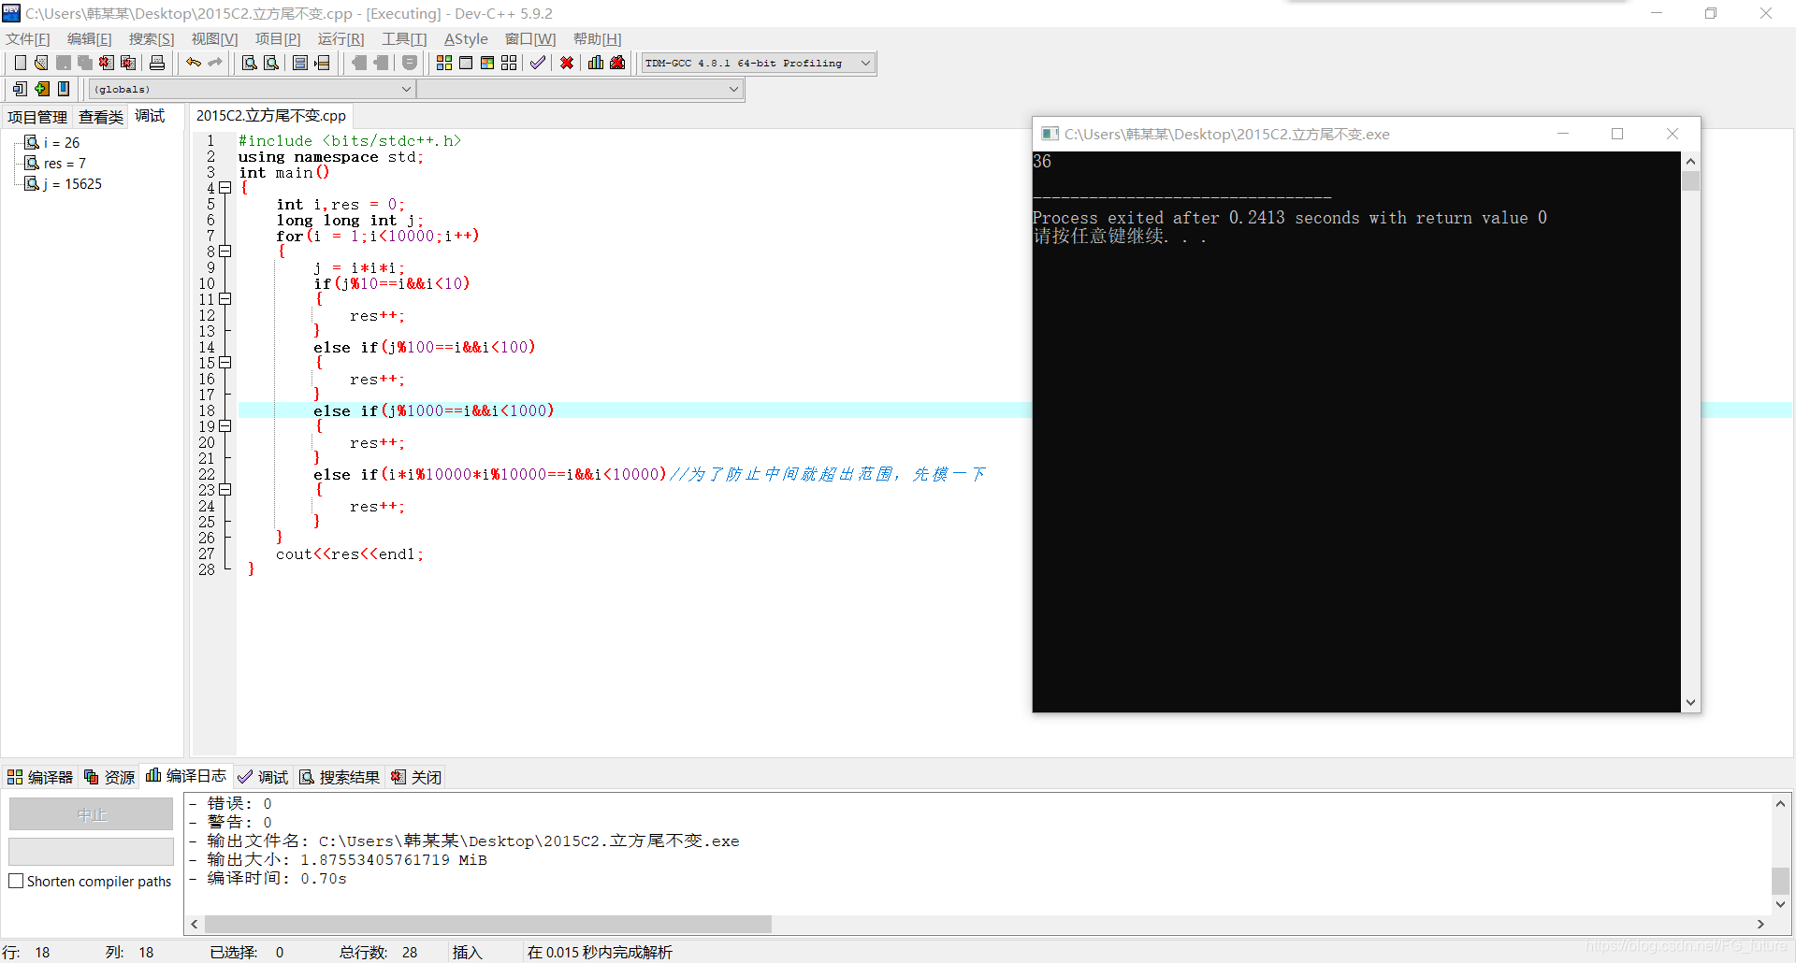Click the Insert snippet icon in second toolbar
The width and height of the screenshot is (1796, 963).
pos(20,89)
